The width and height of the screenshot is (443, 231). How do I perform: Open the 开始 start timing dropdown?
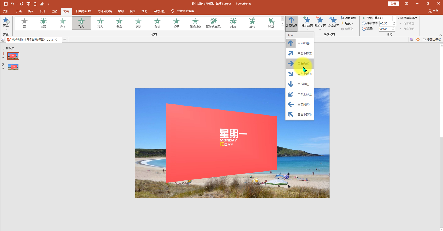click(x=394, y=18)
